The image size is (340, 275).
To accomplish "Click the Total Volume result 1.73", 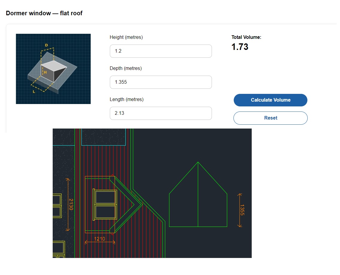I will pyautogui.click(x=240, y=47).
